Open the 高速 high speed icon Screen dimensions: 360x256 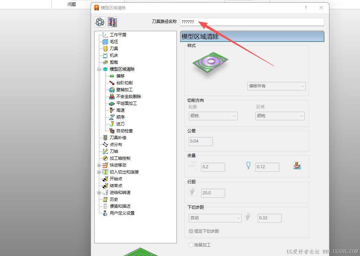[x=112, y=110]
